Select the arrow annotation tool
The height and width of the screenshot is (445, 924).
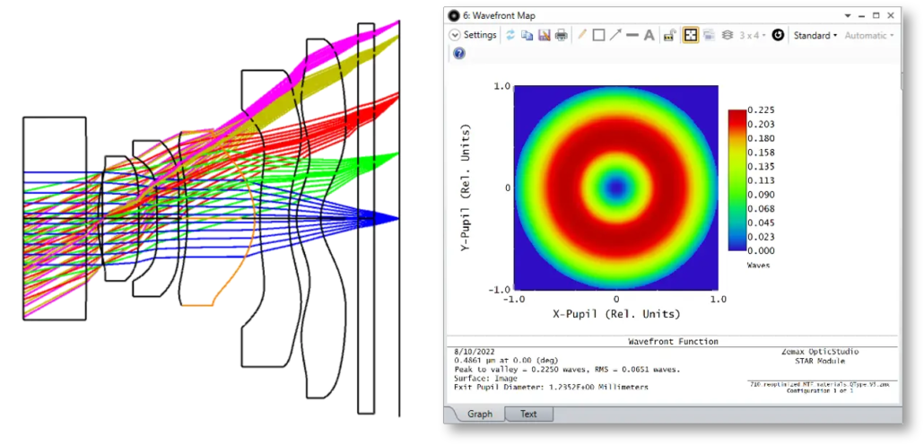[615, 35]
